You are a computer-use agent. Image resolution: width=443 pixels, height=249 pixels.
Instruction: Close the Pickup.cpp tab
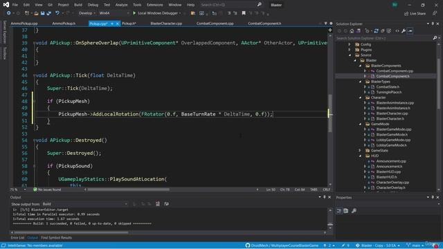pos(117,24)
